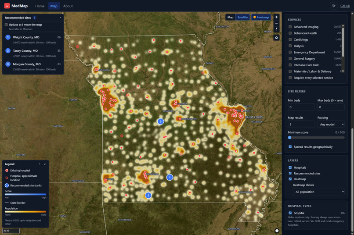Adjust the Minimum score slider
Screen dimensions: 354x235
coord(316,137)
